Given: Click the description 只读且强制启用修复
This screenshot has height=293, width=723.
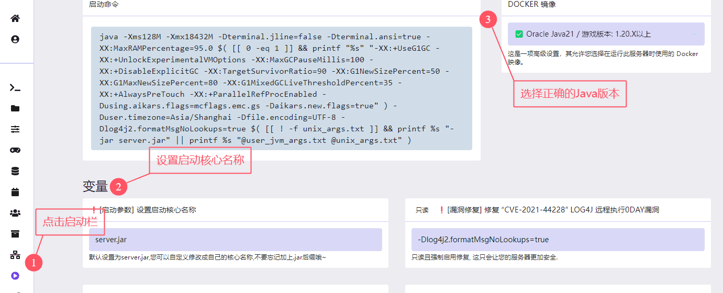Looking at the screenshot, I should point(485,257).
